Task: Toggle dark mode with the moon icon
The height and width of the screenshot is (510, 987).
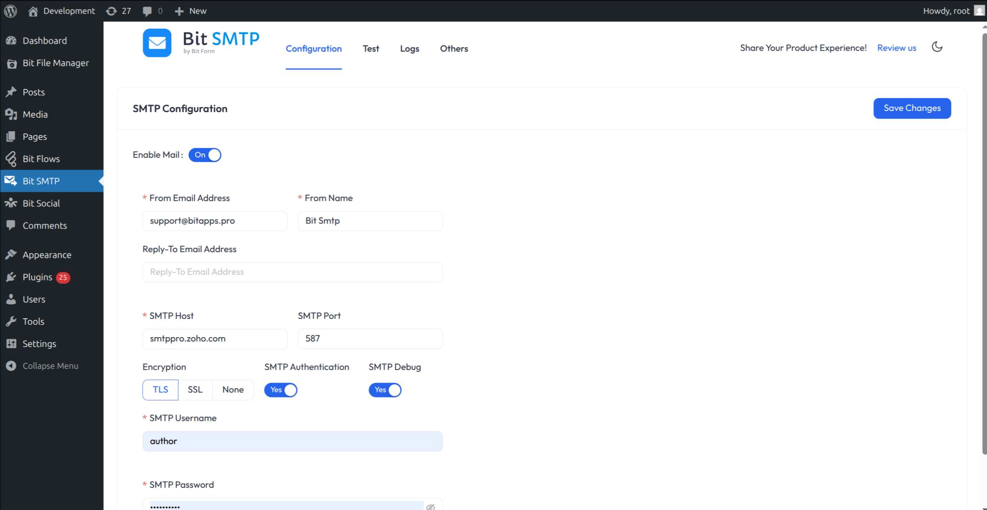Action: tap(937, 47)
